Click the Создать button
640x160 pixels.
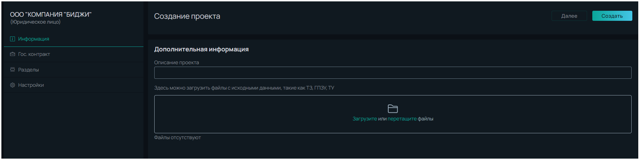[612, 16]
